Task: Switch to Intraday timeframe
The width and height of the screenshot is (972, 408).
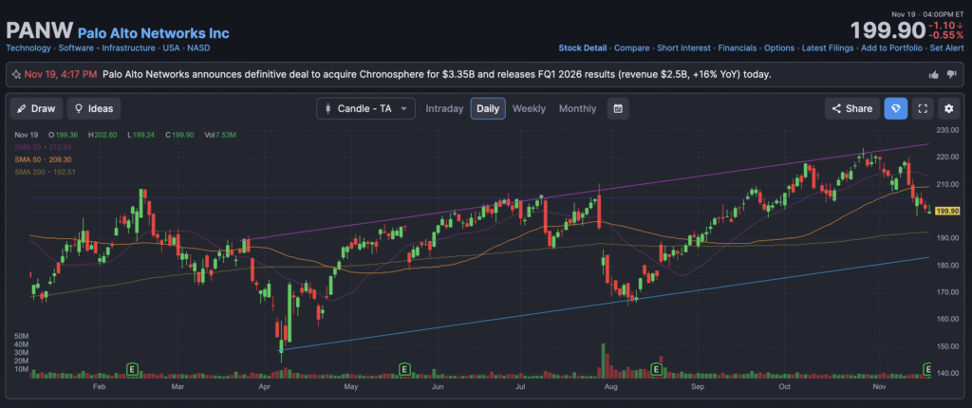Action: point(444,108)
